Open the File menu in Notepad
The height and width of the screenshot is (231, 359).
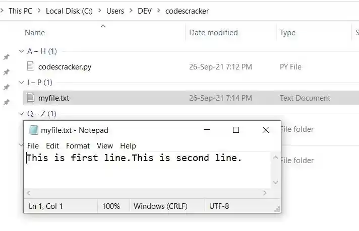(x=33, y=146)
